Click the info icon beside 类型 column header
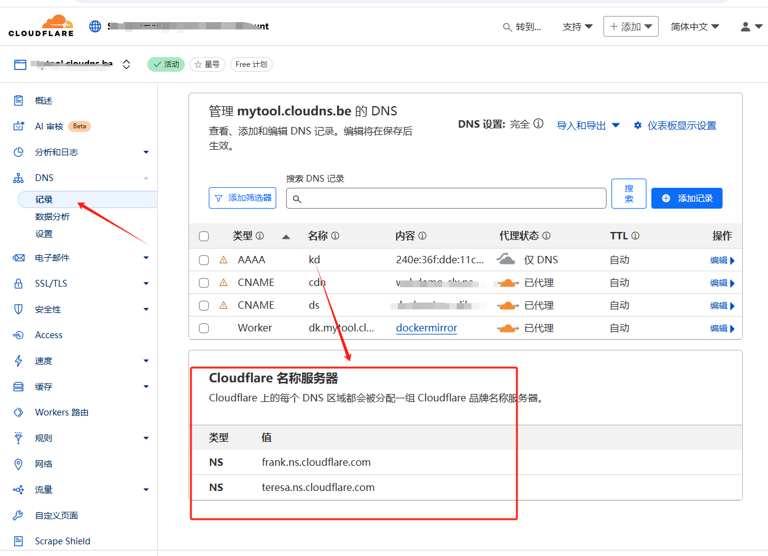This screenshot has width=768, height=556. (x=260, y=236)
